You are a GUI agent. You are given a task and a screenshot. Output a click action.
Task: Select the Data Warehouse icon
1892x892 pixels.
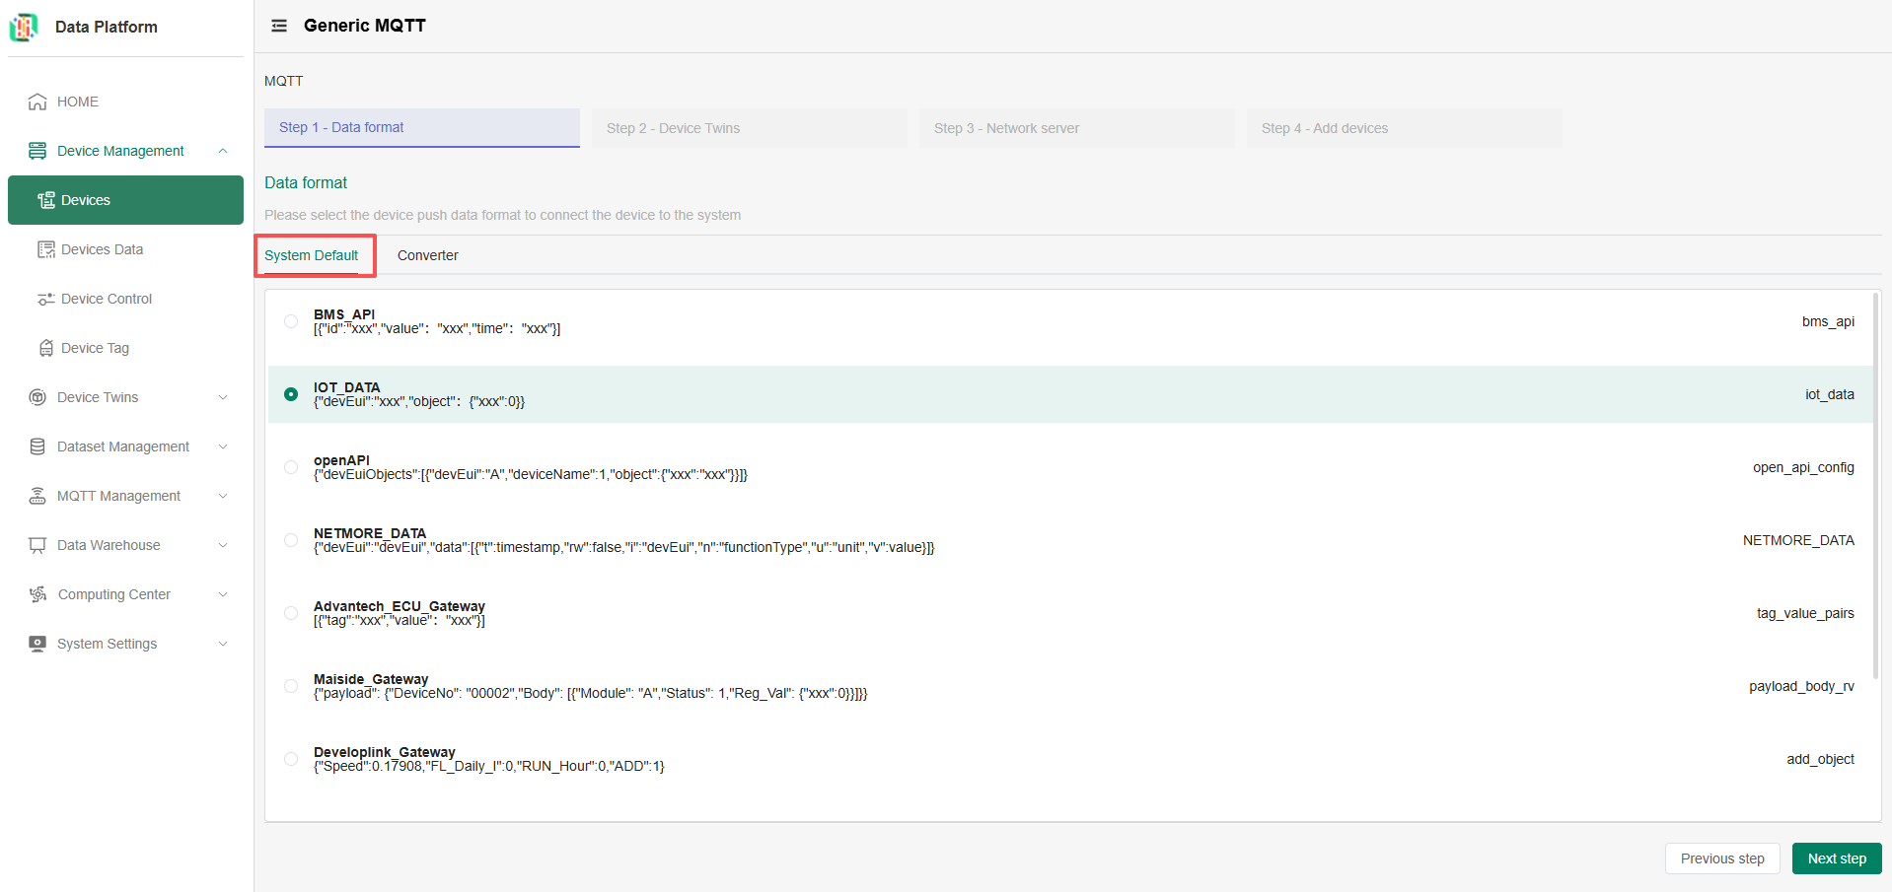(x=36, y=544)
